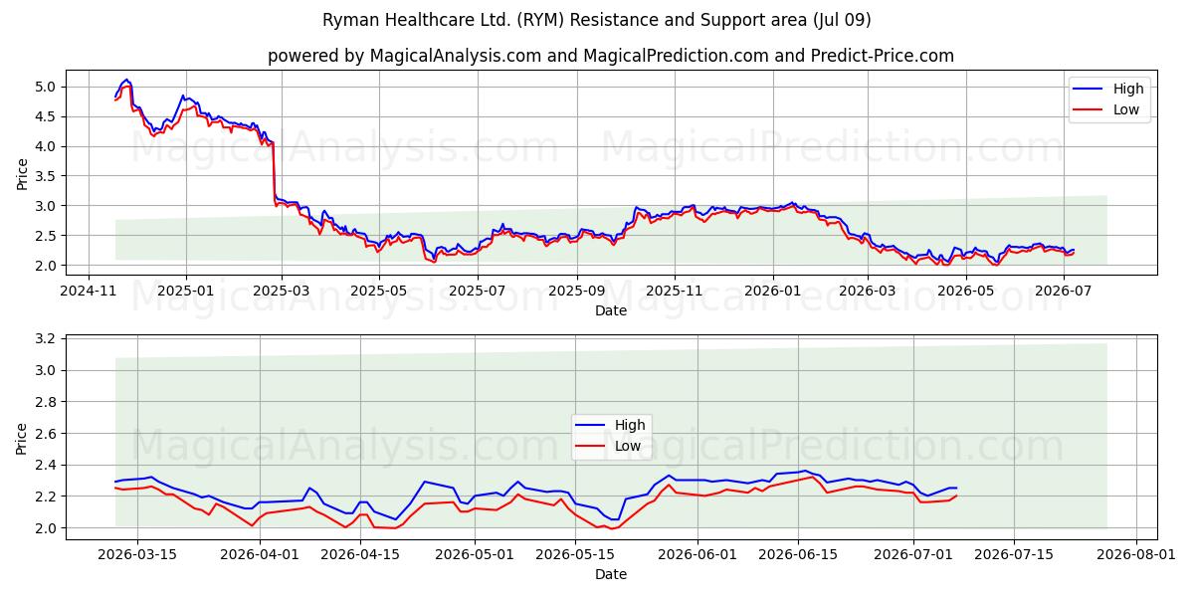Screen dimensions: 1194x597
Task: Click top chart x-axis label '2025-11'
Action: point(675,292)
